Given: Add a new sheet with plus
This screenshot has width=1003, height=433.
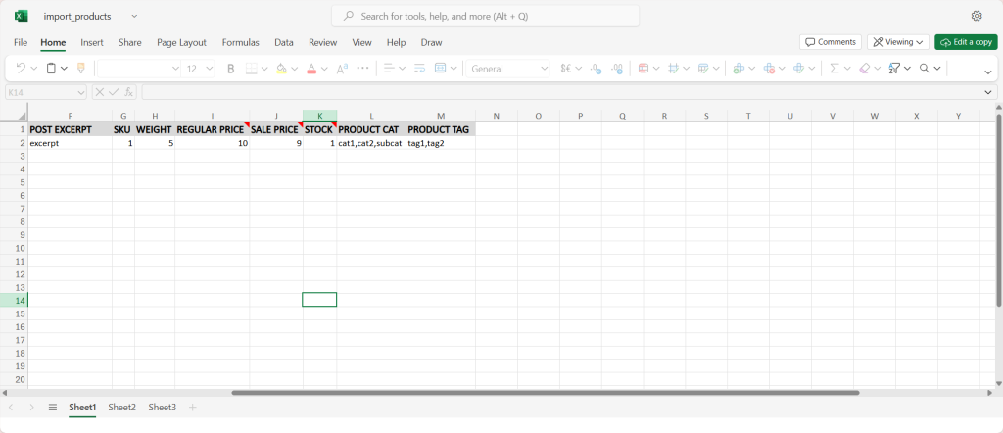Looking at the screenshot, I should pyautogui.click(x=193, y=408).
